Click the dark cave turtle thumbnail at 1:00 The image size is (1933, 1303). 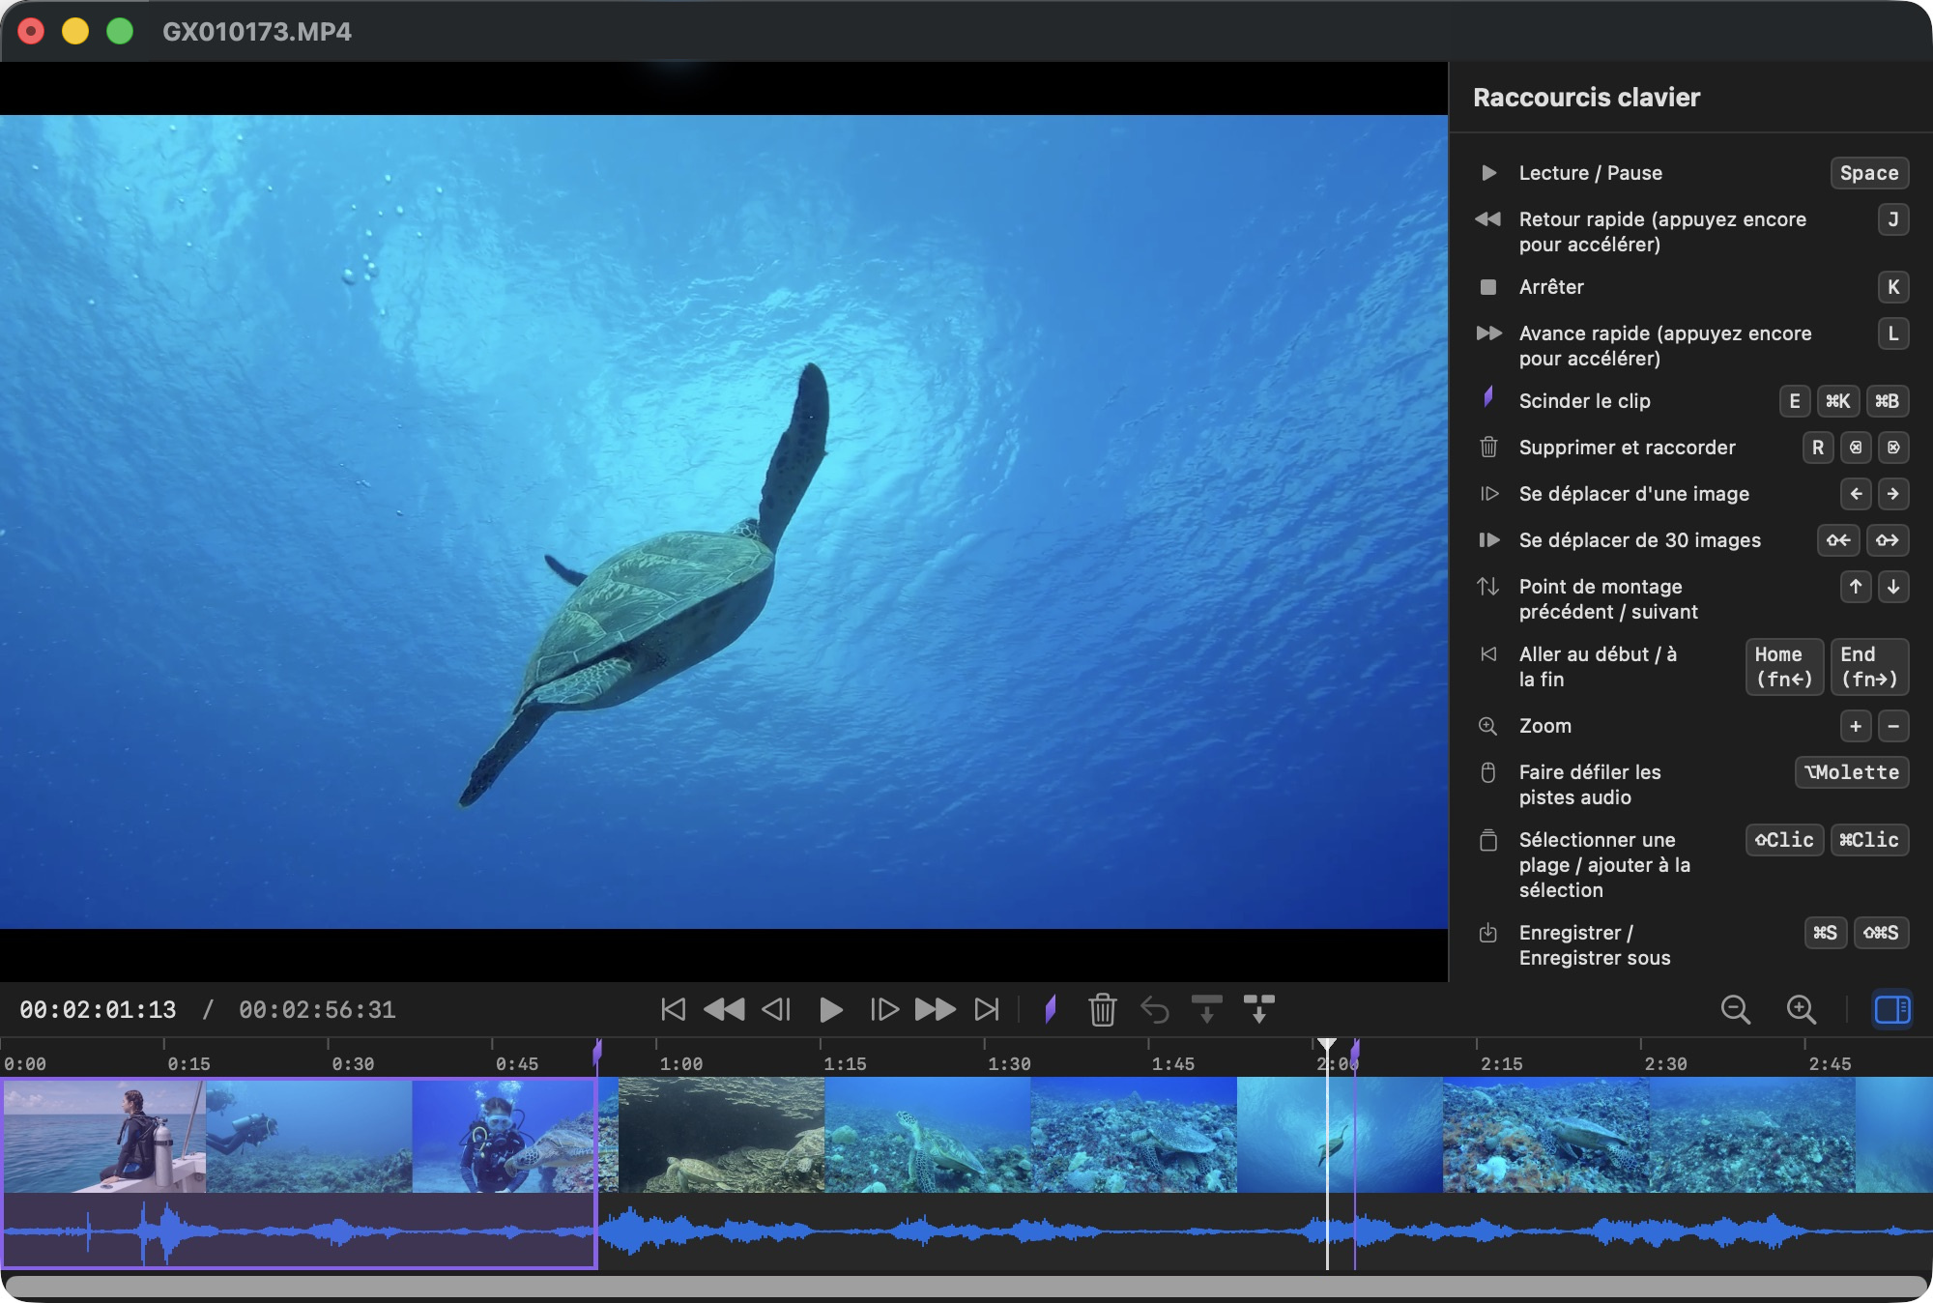[721, 1136]
